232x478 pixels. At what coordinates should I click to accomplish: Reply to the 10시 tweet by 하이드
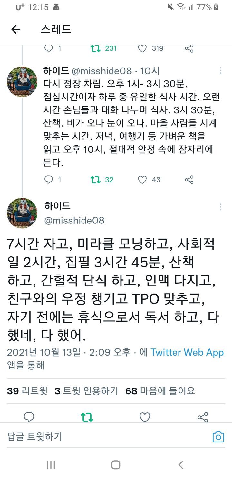click(x=49, y=180)
